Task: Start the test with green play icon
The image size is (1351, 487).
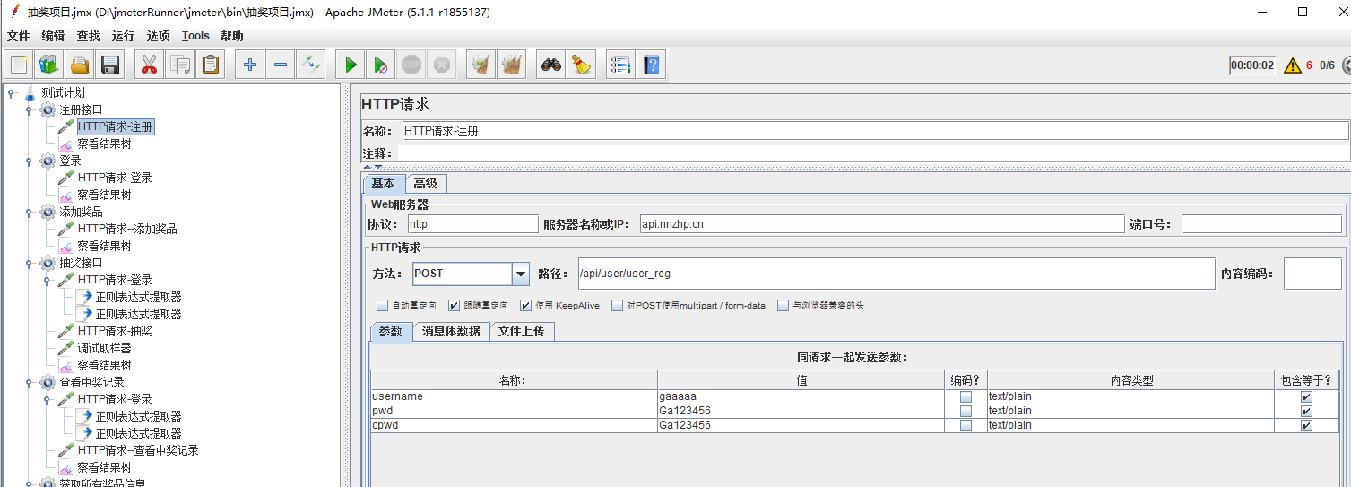Action: point(351,65)
